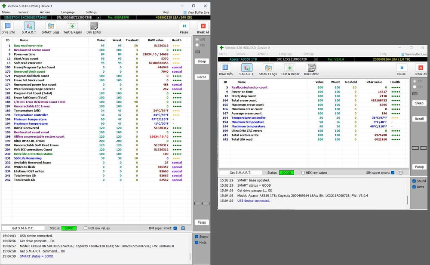Open Disk Editor in Device 1 window
This screenshot has height=265, width=430.
click(94, 28)
